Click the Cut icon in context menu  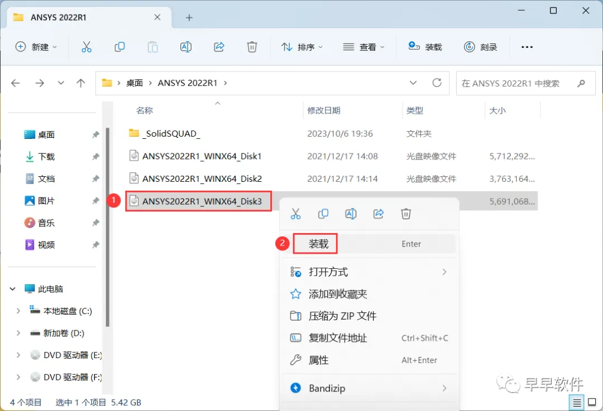point(295,214)
